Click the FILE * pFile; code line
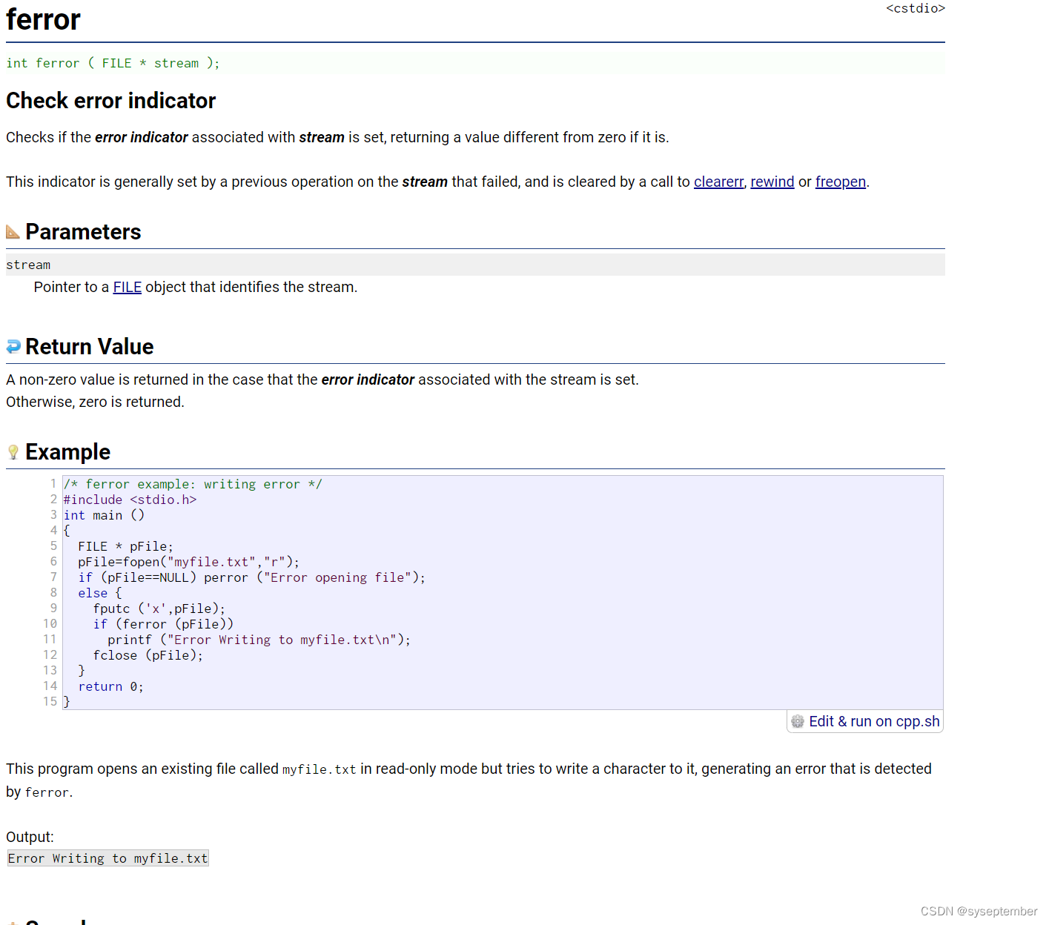 (x=125, y=546)
